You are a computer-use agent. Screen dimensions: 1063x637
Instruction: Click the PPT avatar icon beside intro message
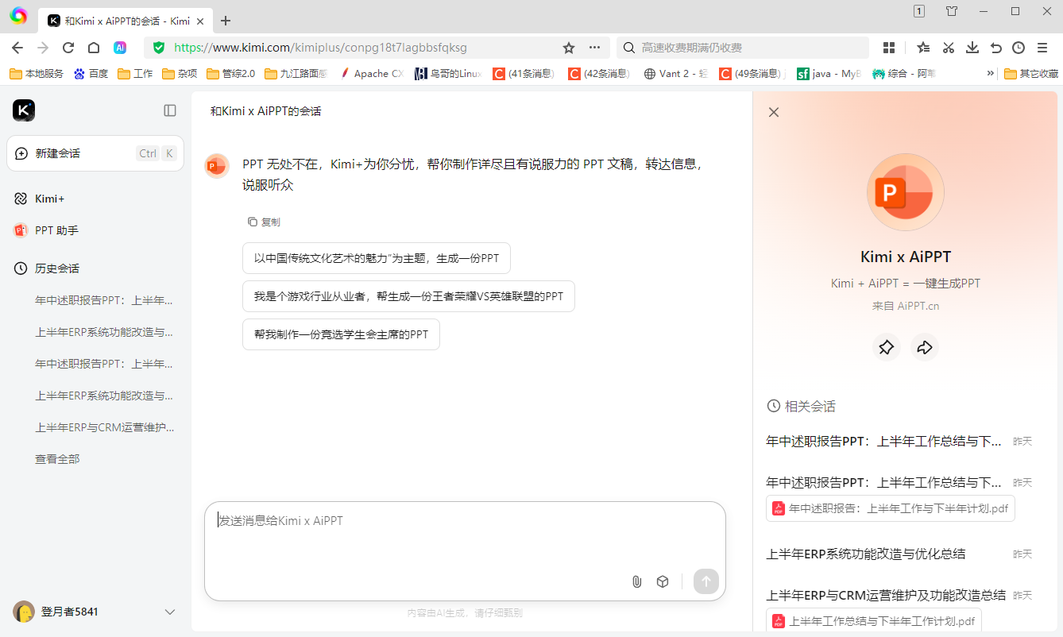[x=217, y=166]
